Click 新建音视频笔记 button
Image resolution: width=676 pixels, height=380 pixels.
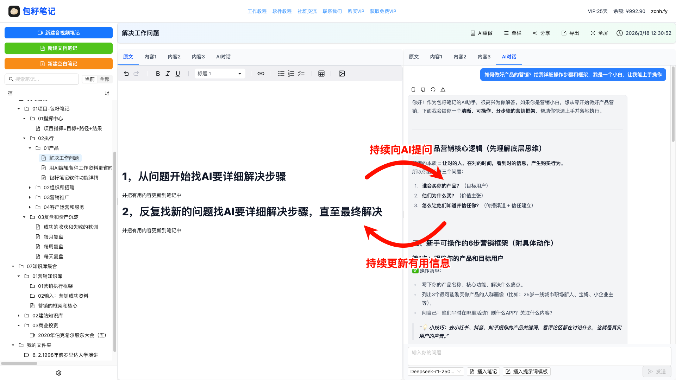click(58, 33)
